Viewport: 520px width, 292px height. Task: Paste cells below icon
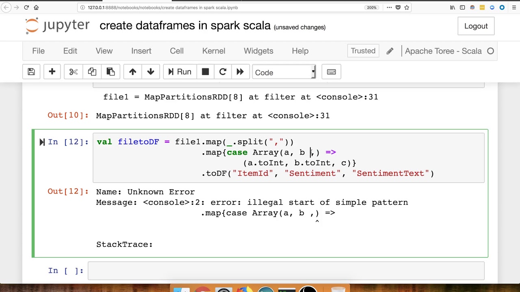111,72
